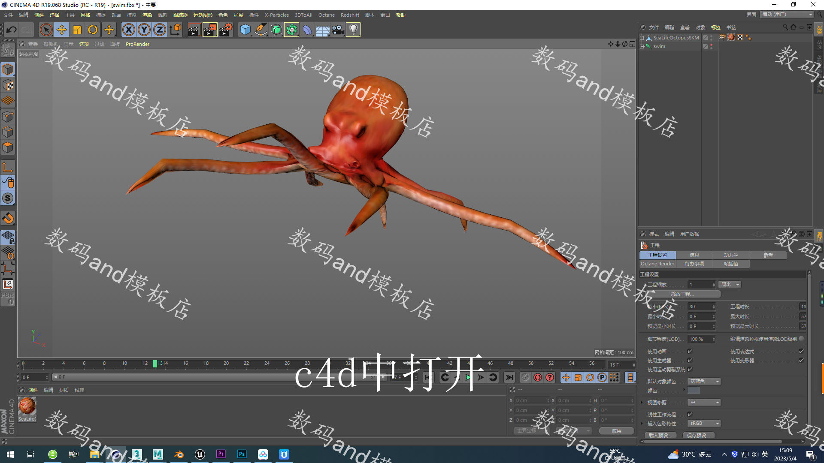Expand the swim object in hierarchy

tap(642, 46)
